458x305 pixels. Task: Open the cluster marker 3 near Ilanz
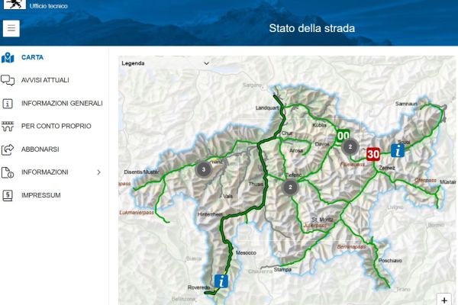click(x=204, y=169)
